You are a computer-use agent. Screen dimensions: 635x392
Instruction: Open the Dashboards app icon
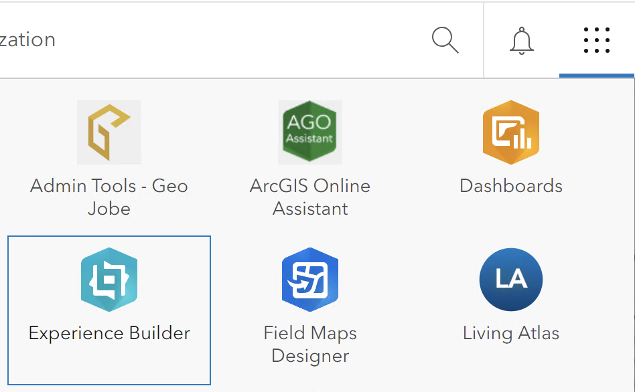[510, 132]
